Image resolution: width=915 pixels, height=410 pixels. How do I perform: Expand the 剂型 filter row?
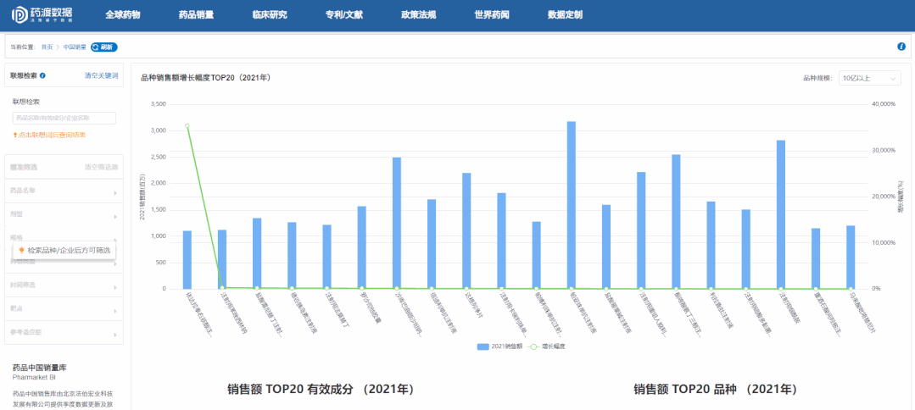point(64,214)
